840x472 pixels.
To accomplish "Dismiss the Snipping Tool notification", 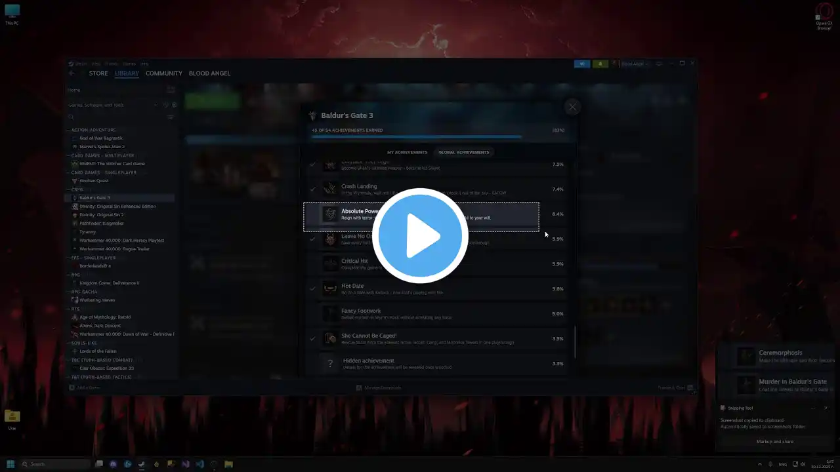I will [826, 408].
